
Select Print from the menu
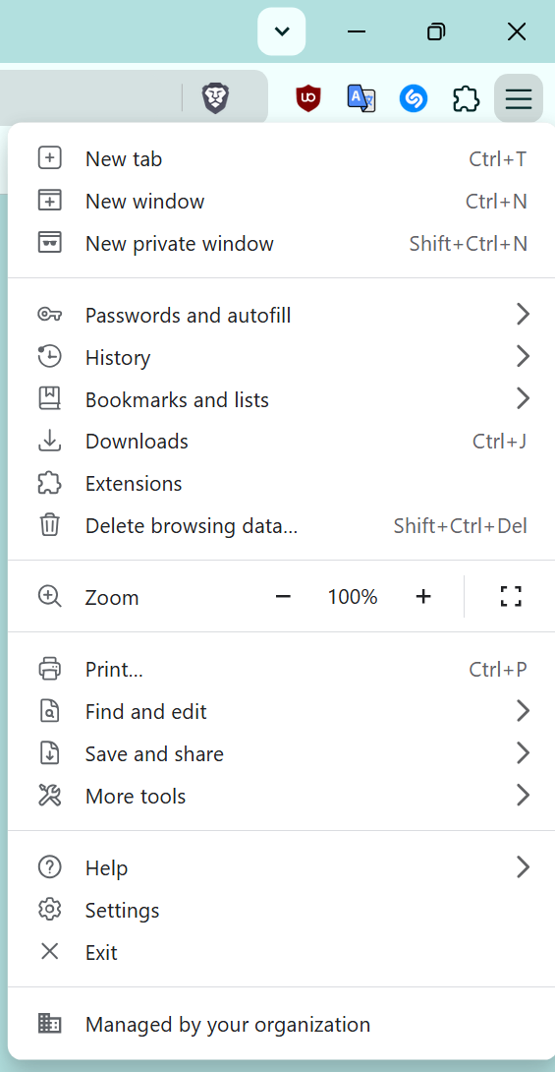click(x=281, y=670)
